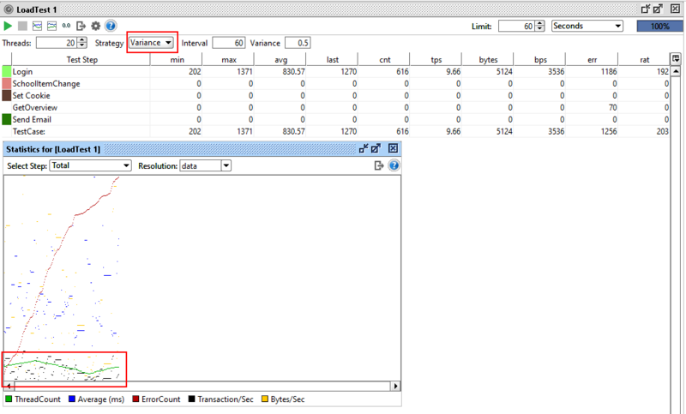Sort by the bytes column header

pos(488,59)
